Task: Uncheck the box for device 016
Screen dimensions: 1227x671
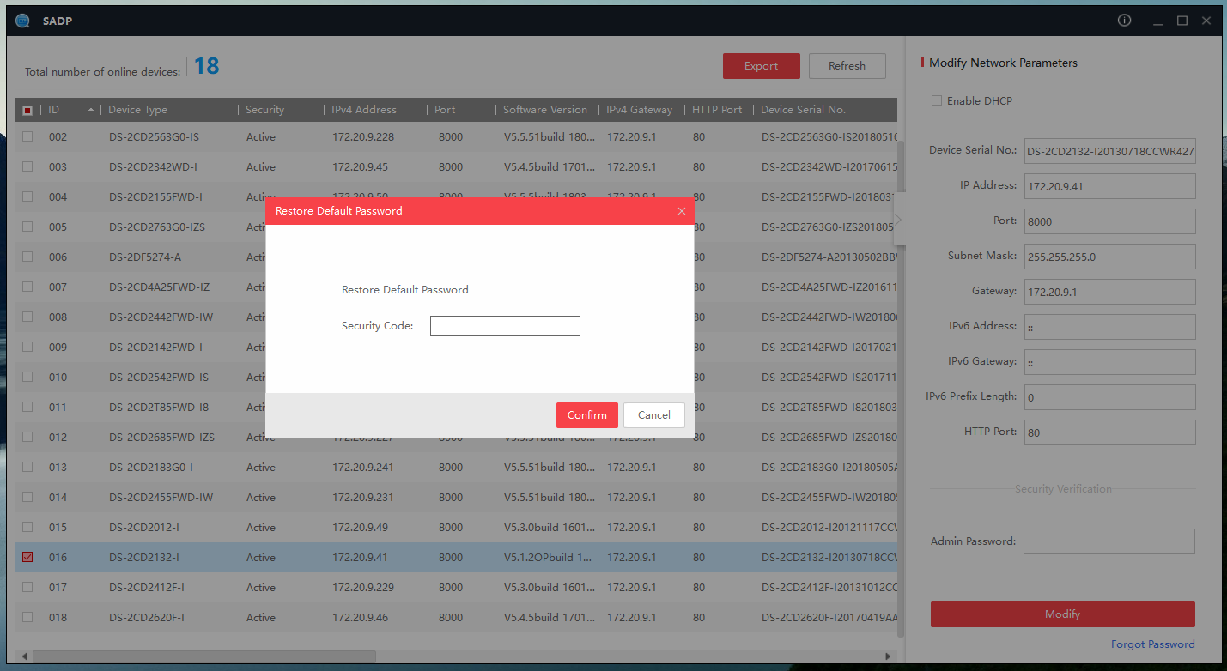Action: [27, 557]
